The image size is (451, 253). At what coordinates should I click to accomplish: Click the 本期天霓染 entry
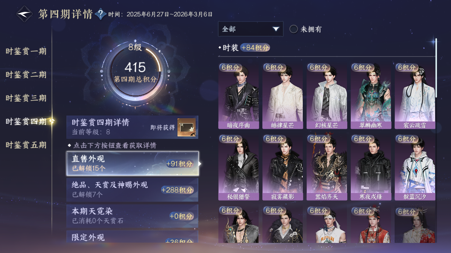point(133,216)
